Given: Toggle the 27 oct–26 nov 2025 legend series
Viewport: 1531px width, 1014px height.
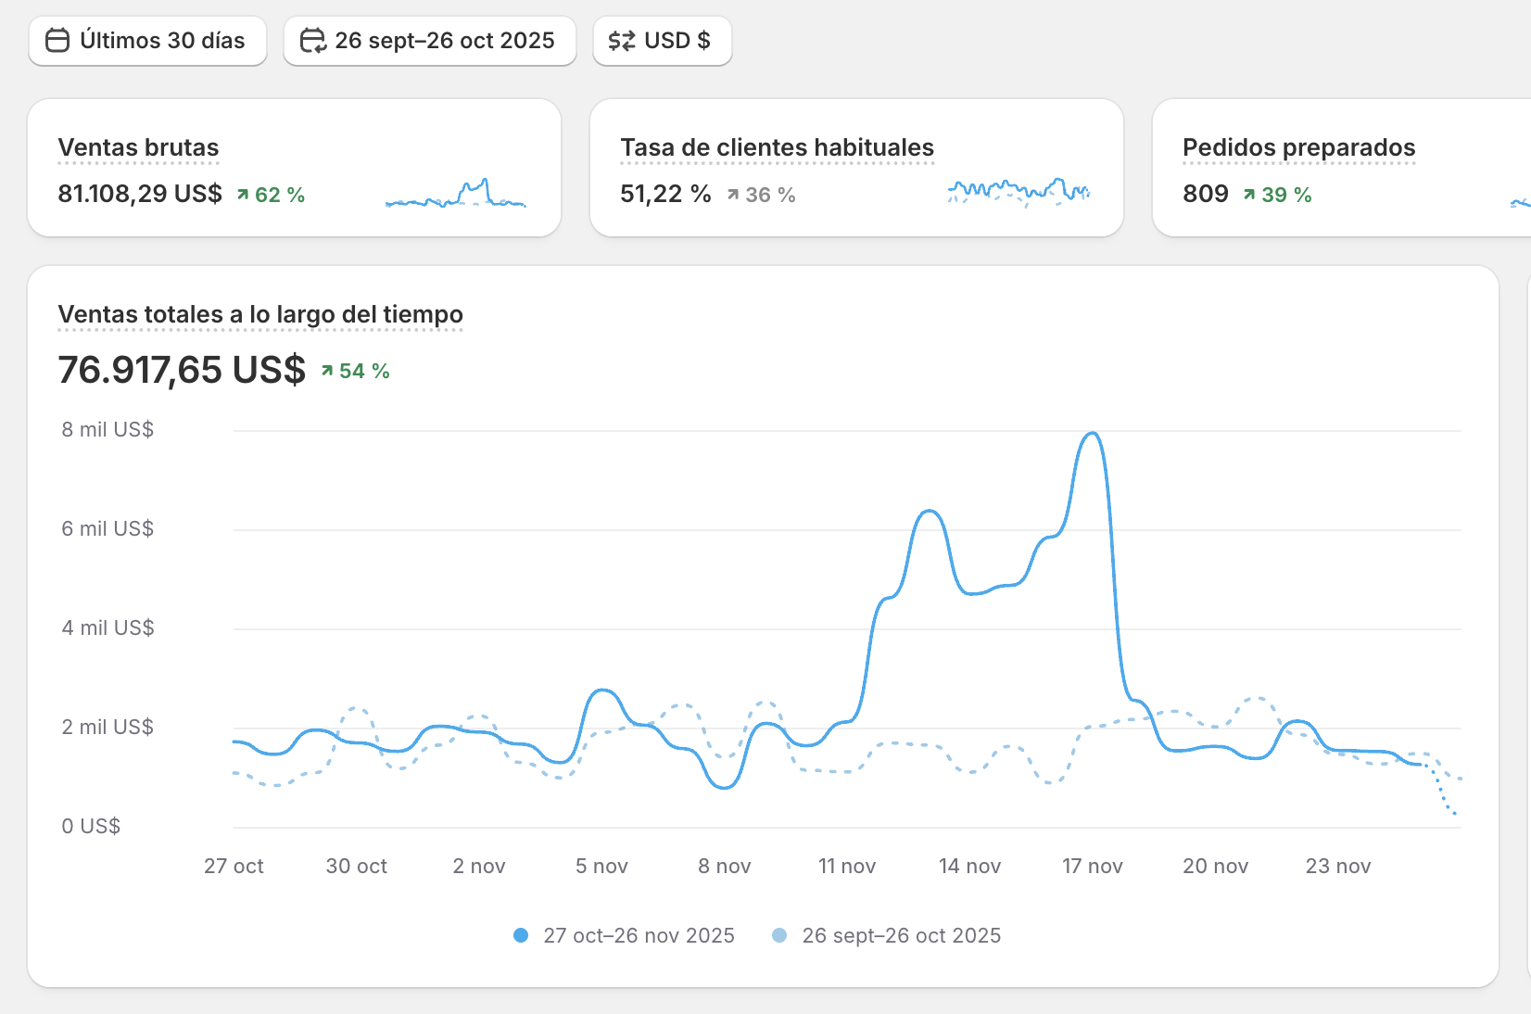Looking at the screenshot, I should pos(624,935).
